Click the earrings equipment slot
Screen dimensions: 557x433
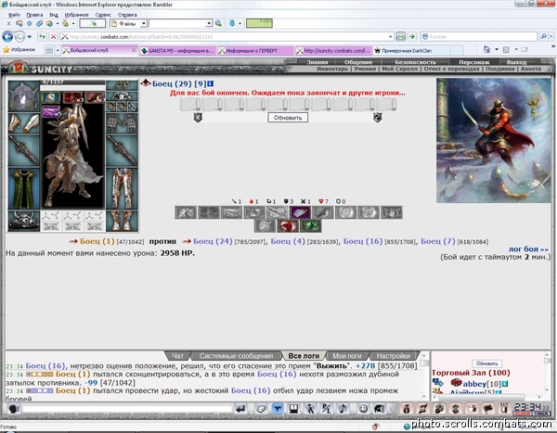click(x=122, y=85)
